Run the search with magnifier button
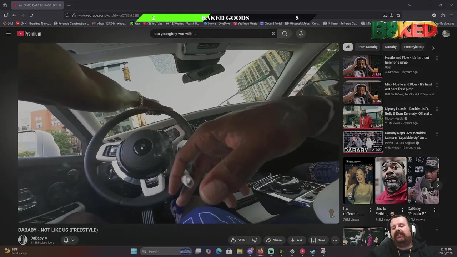 [285, 34]
